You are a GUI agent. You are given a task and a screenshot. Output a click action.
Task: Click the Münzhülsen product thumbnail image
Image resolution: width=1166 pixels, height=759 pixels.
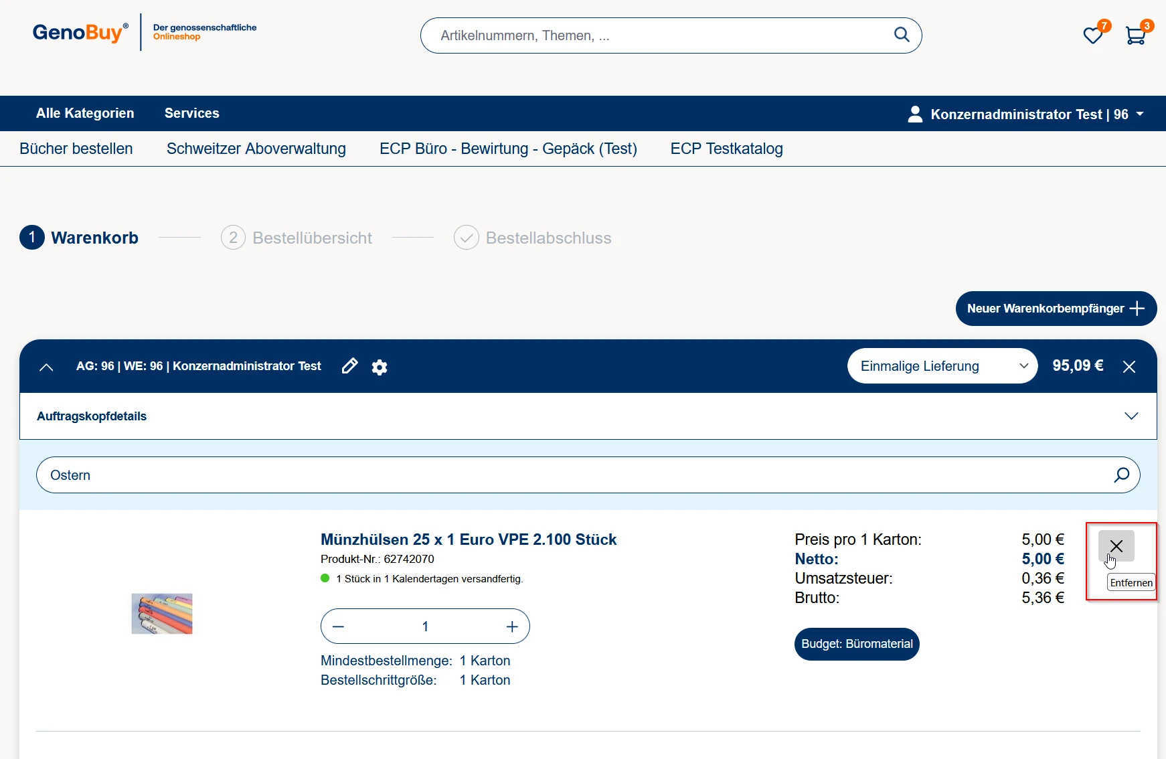tap(162, 614)
